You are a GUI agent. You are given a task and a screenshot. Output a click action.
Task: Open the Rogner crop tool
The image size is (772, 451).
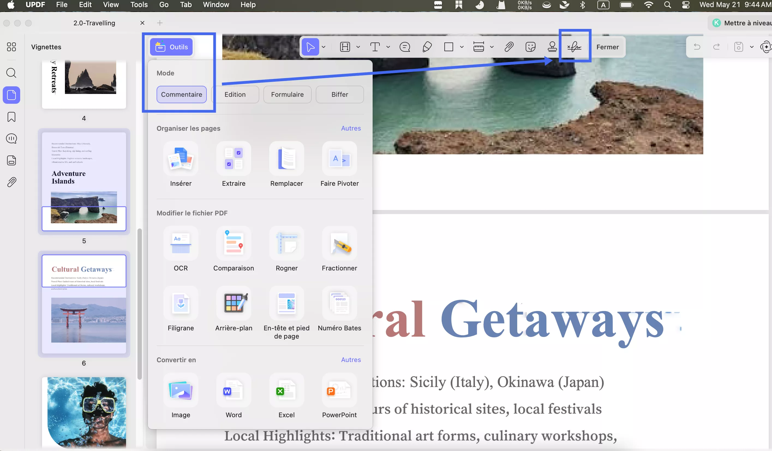click(287, 243)
